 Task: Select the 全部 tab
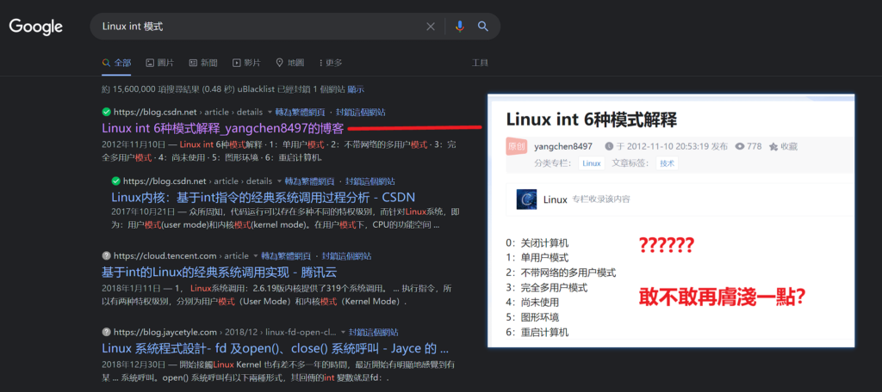pos(116,63)
